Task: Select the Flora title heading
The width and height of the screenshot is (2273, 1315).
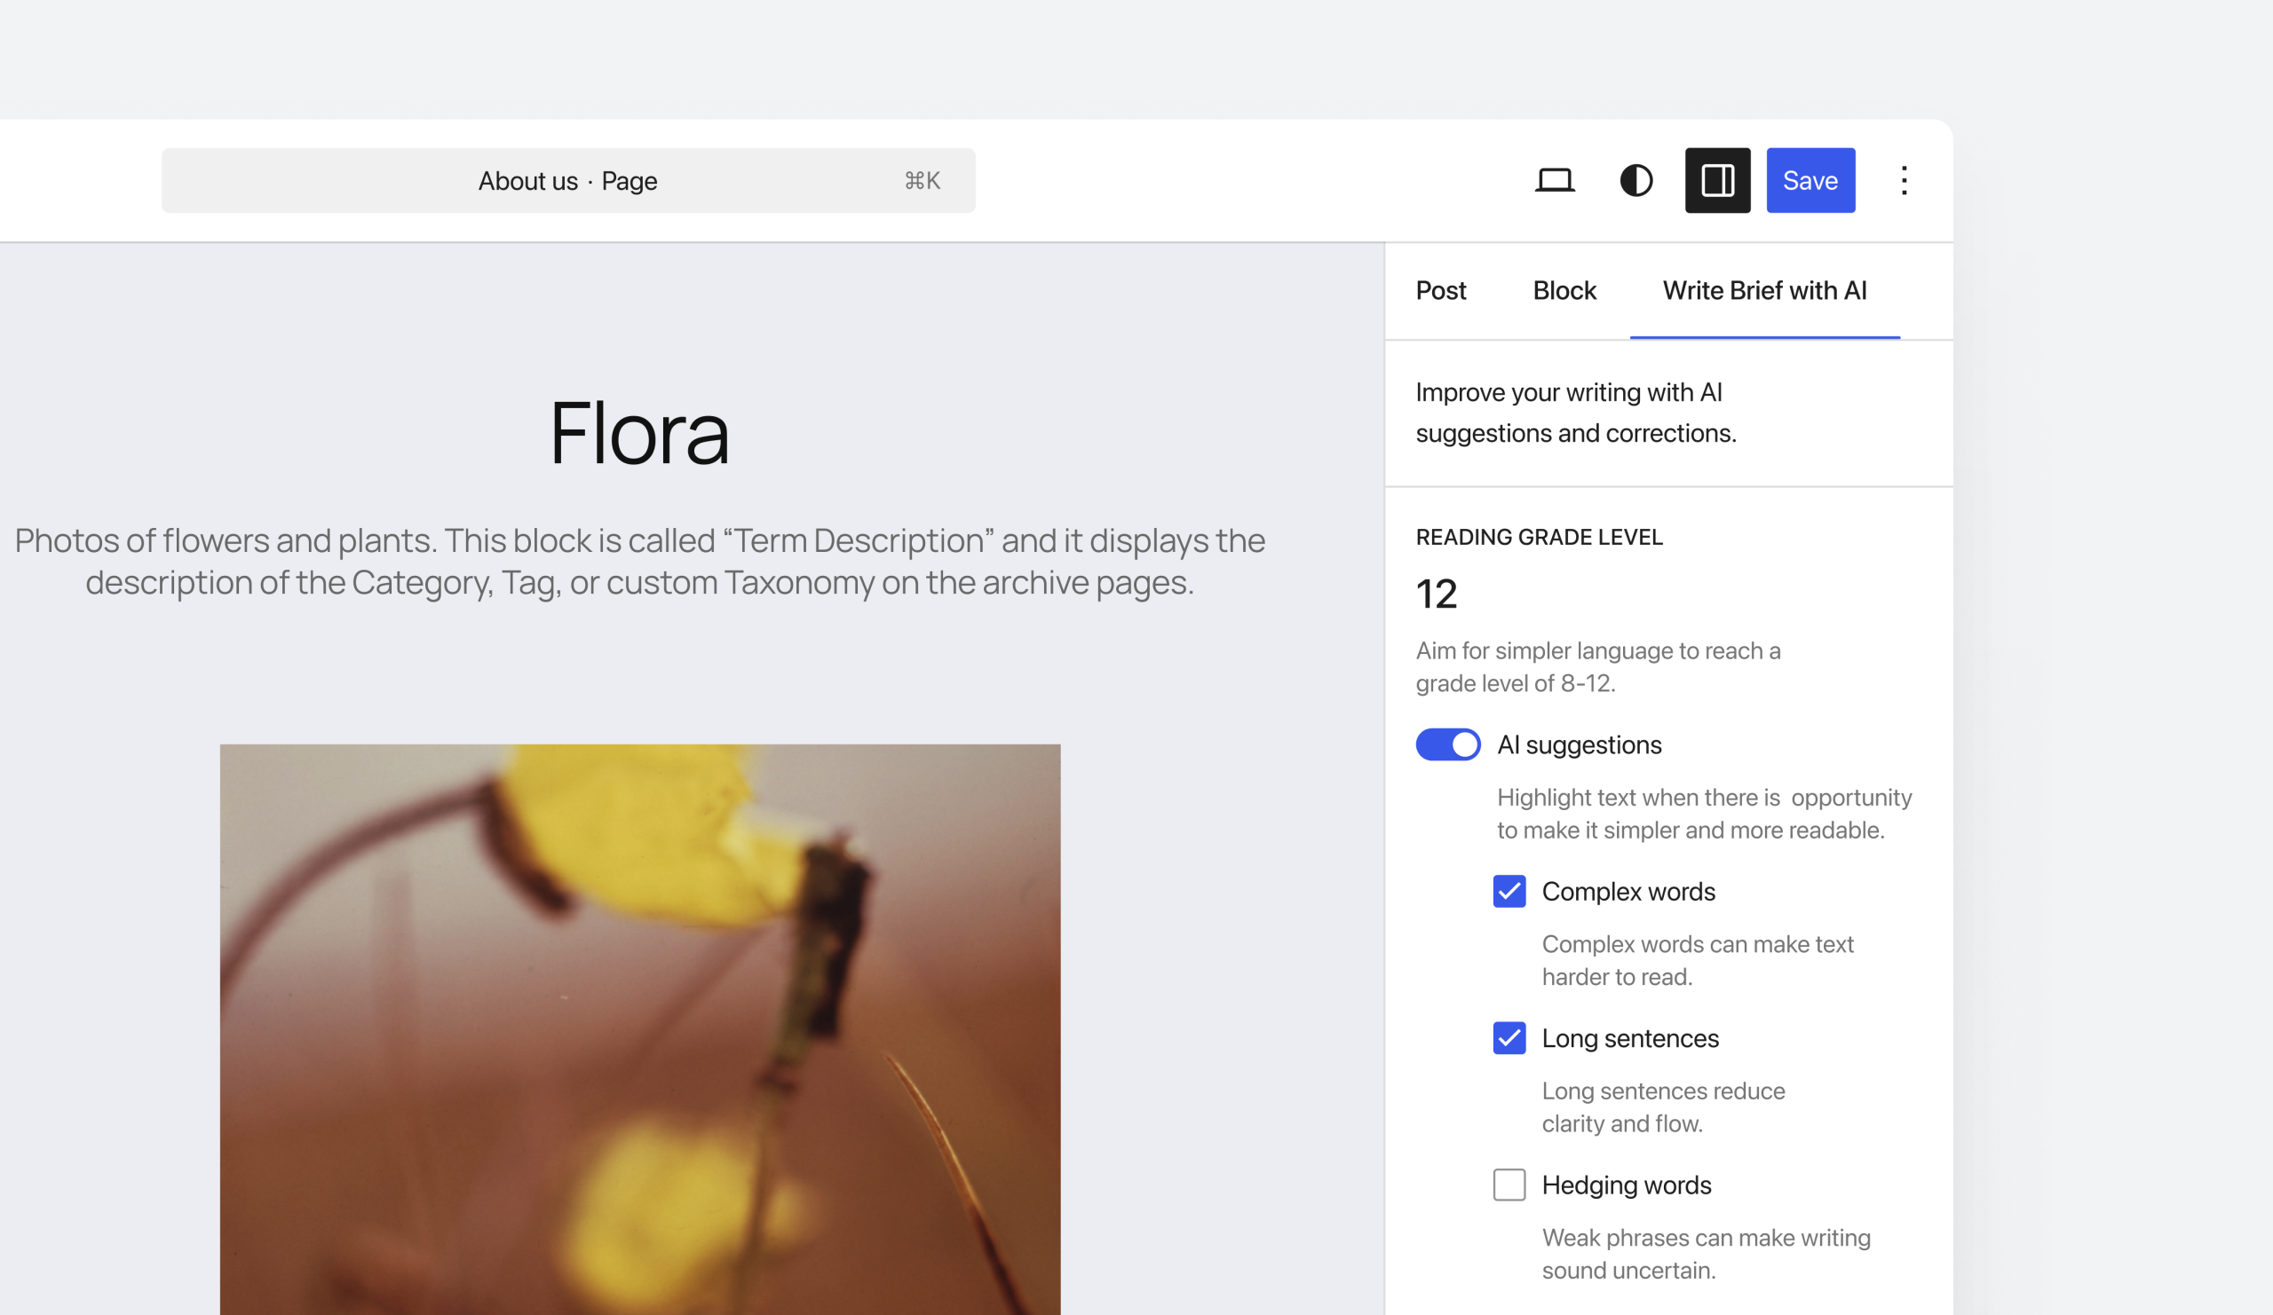Action: (638, 434)
